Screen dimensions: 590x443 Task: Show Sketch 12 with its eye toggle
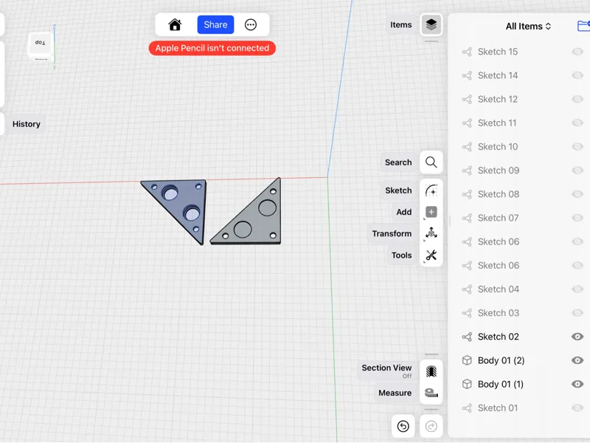(577, 99)
